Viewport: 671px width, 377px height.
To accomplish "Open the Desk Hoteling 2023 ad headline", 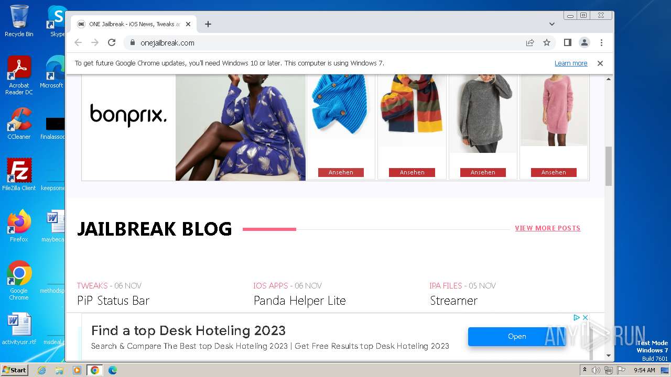I will (x=188, y=331).
